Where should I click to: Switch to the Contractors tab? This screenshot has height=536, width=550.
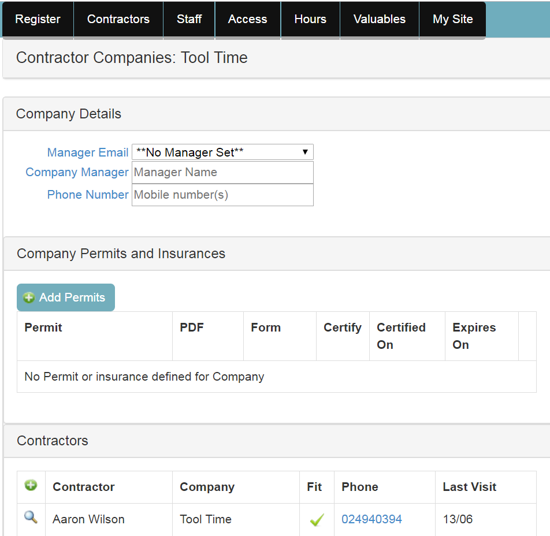(118, 19)
